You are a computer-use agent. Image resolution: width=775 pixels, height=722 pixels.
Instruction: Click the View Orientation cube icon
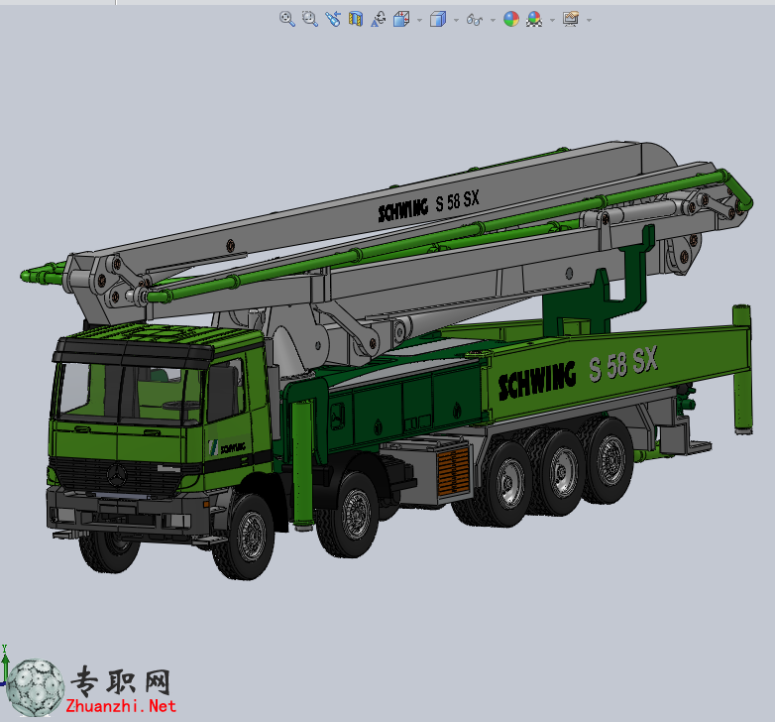pyautogui.click(x=401, y=19)
